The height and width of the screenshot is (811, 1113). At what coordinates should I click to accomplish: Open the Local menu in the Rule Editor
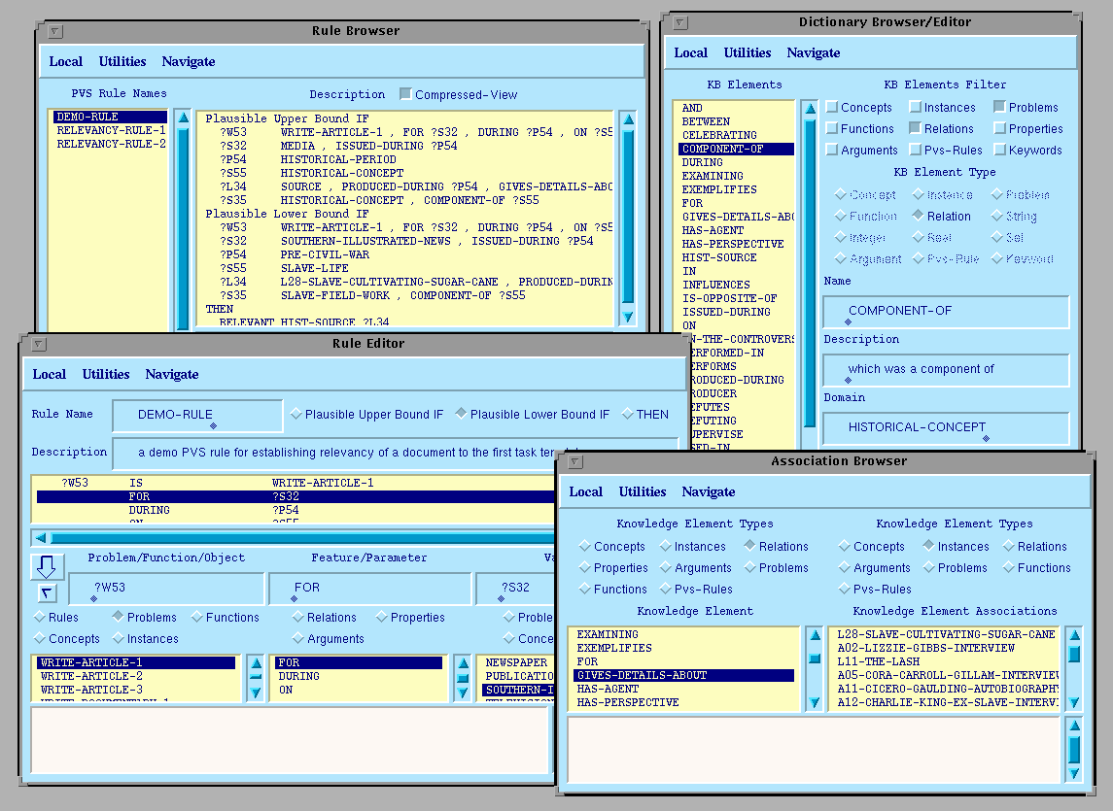(50, 374)
